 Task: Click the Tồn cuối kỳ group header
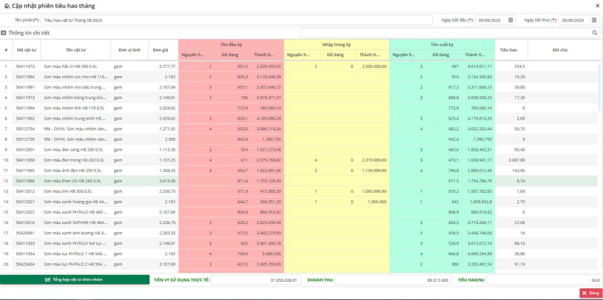coord(442,45)
